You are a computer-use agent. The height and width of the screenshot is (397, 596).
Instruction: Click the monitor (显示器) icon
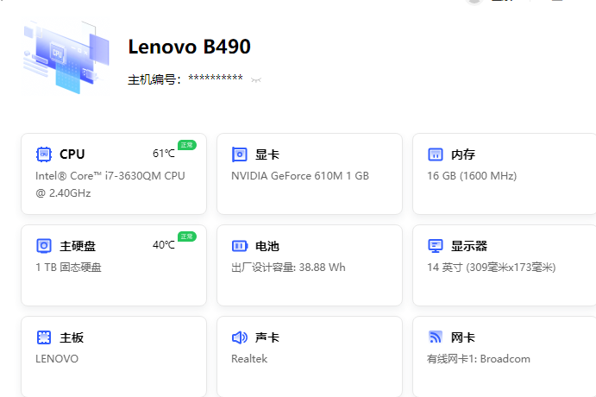tap(436, 246)
